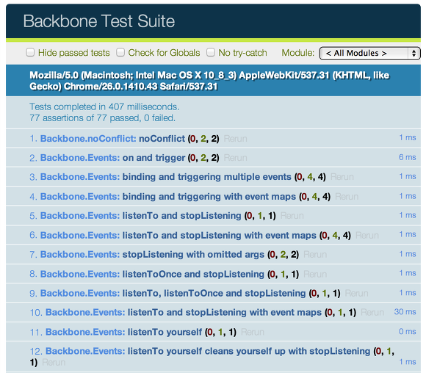Viewport: 426px width, 373px height.
Task: Click 77 assertions of 77 passed text
Action: point(102,118)
